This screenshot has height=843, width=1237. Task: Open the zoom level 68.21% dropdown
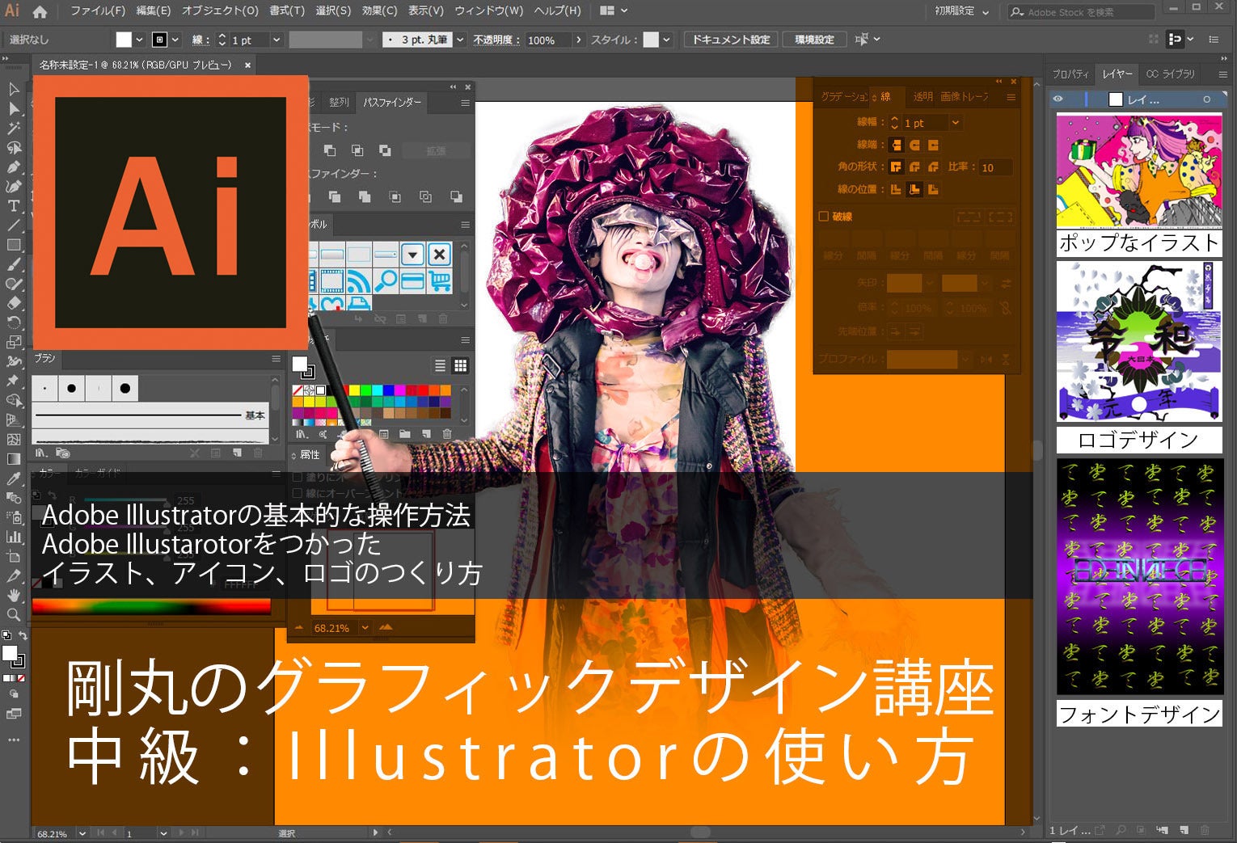pyautogui.click(x=82, y=833)
